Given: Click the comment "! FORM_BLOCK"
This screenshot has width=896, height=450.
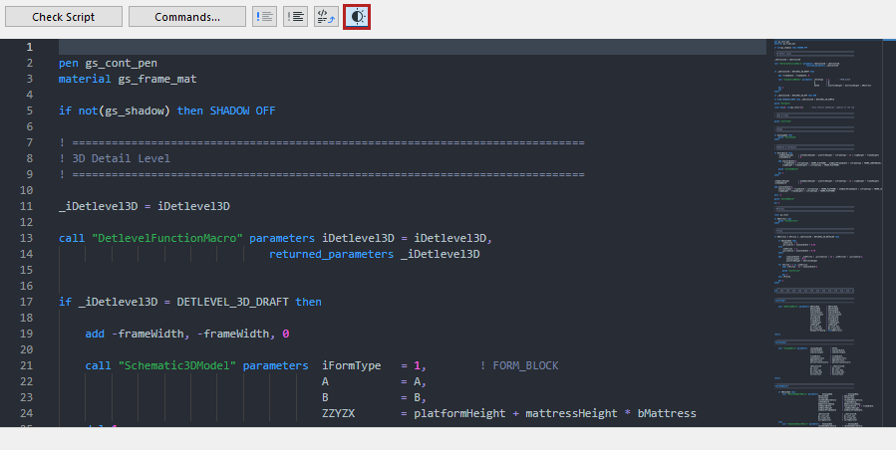Looking at the screenshot, I should [519, 365].
